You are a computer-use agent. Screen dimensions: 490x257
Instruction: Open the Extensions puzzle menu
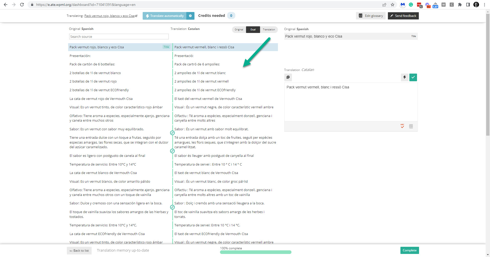460,5
